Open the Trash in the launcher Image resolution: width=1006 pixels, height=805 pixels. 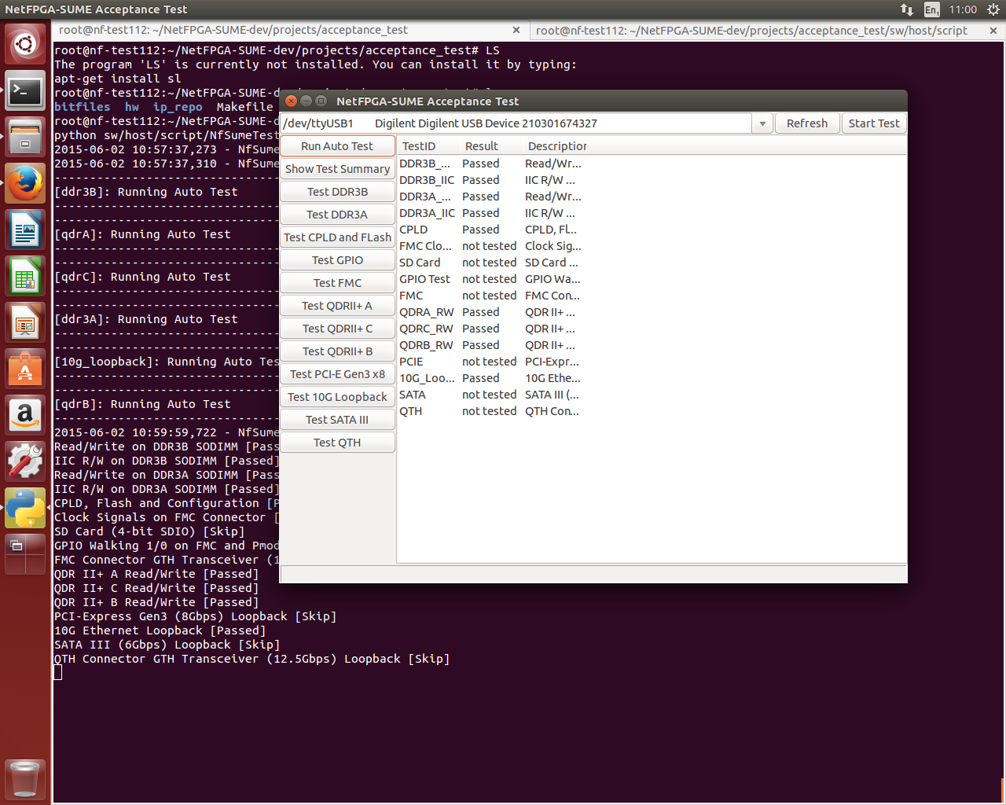25,778
